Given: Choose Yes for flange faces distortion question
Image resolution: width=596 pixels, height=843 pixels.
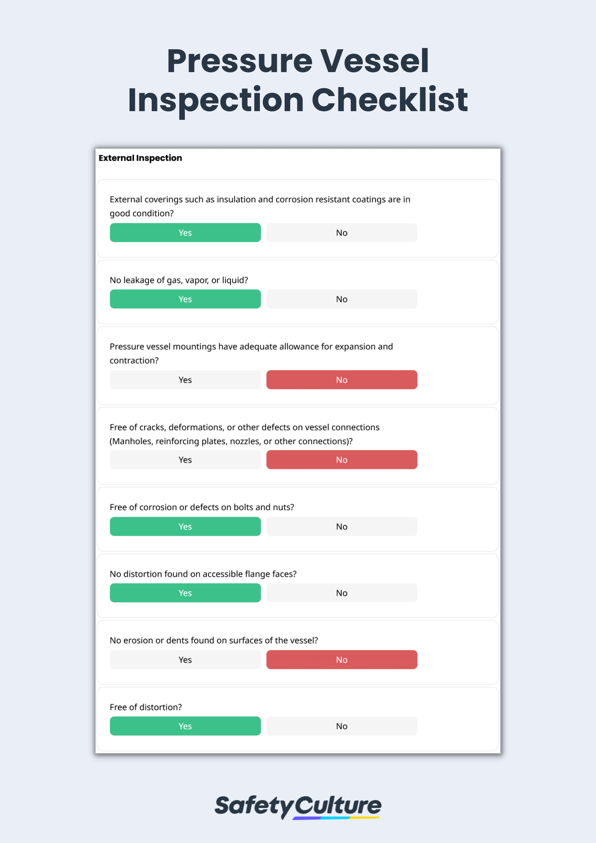Looking at the screenshot, I should click(x=185, y=593).
